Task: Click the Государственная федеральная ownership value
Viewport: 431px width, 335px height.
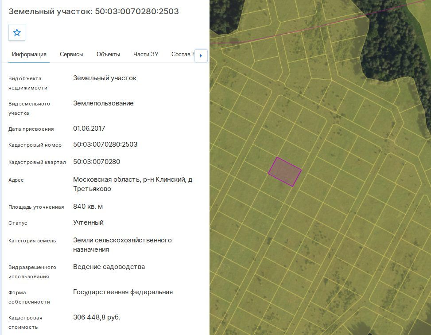Action: pos(123,292)
